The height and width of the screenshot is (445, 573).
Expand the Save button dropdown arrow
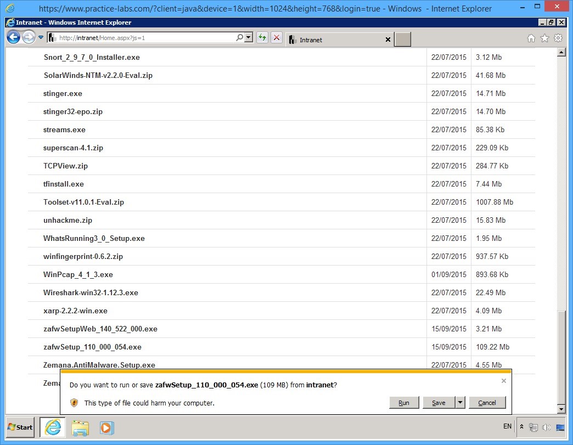460,403
